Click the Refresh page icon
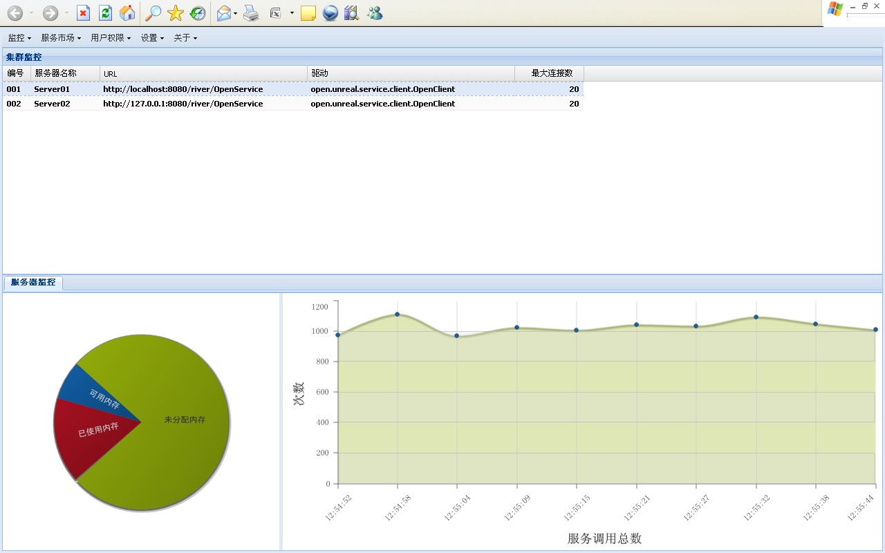The image size is (885, 553). click(105, 13)
